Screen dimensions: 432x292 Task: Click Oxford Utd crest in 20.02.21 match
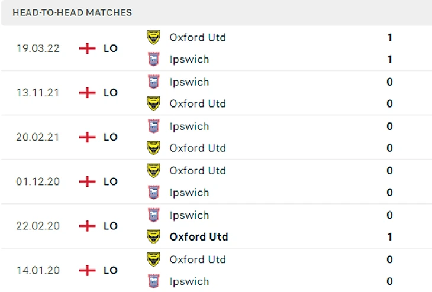click(x=154, y=148)
